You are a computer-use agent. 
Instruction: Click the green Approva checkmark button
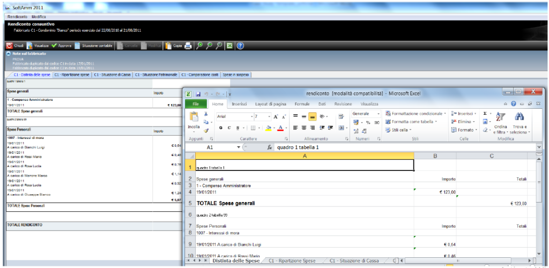pyautogui.click(x=62, y=46)
